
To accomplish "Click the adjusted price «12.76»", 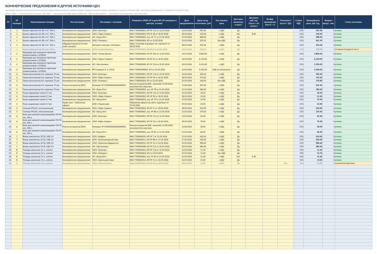I will 313,153.
